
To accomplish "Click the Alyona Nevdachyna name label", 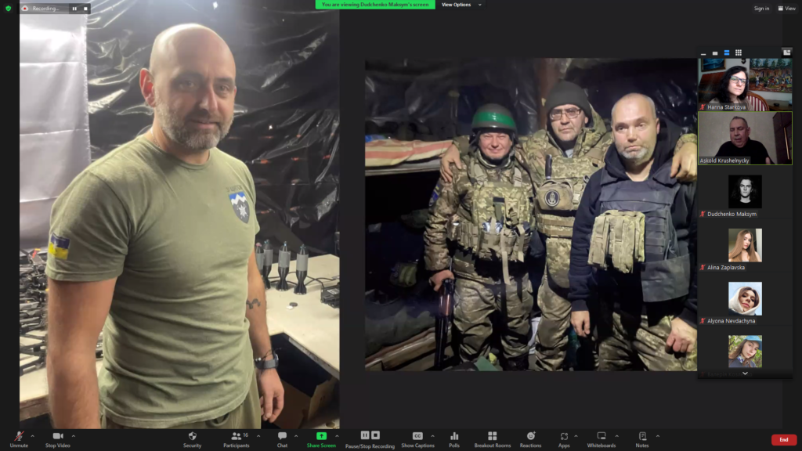I will click(x=732, y=321).
